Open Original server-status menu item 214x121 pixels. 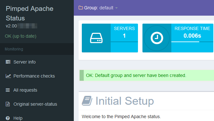pyautogui.click(x=37, y=104)
